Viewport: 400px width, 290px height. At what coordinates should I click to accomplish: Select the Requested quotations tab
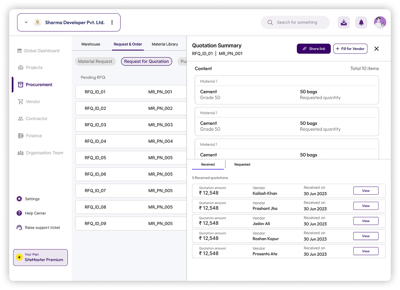click(x=242, y=164)
